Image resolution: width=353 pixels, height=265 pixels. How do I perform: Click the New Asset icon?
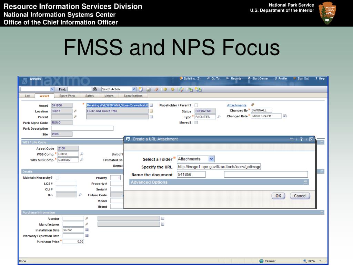point(141,89)
